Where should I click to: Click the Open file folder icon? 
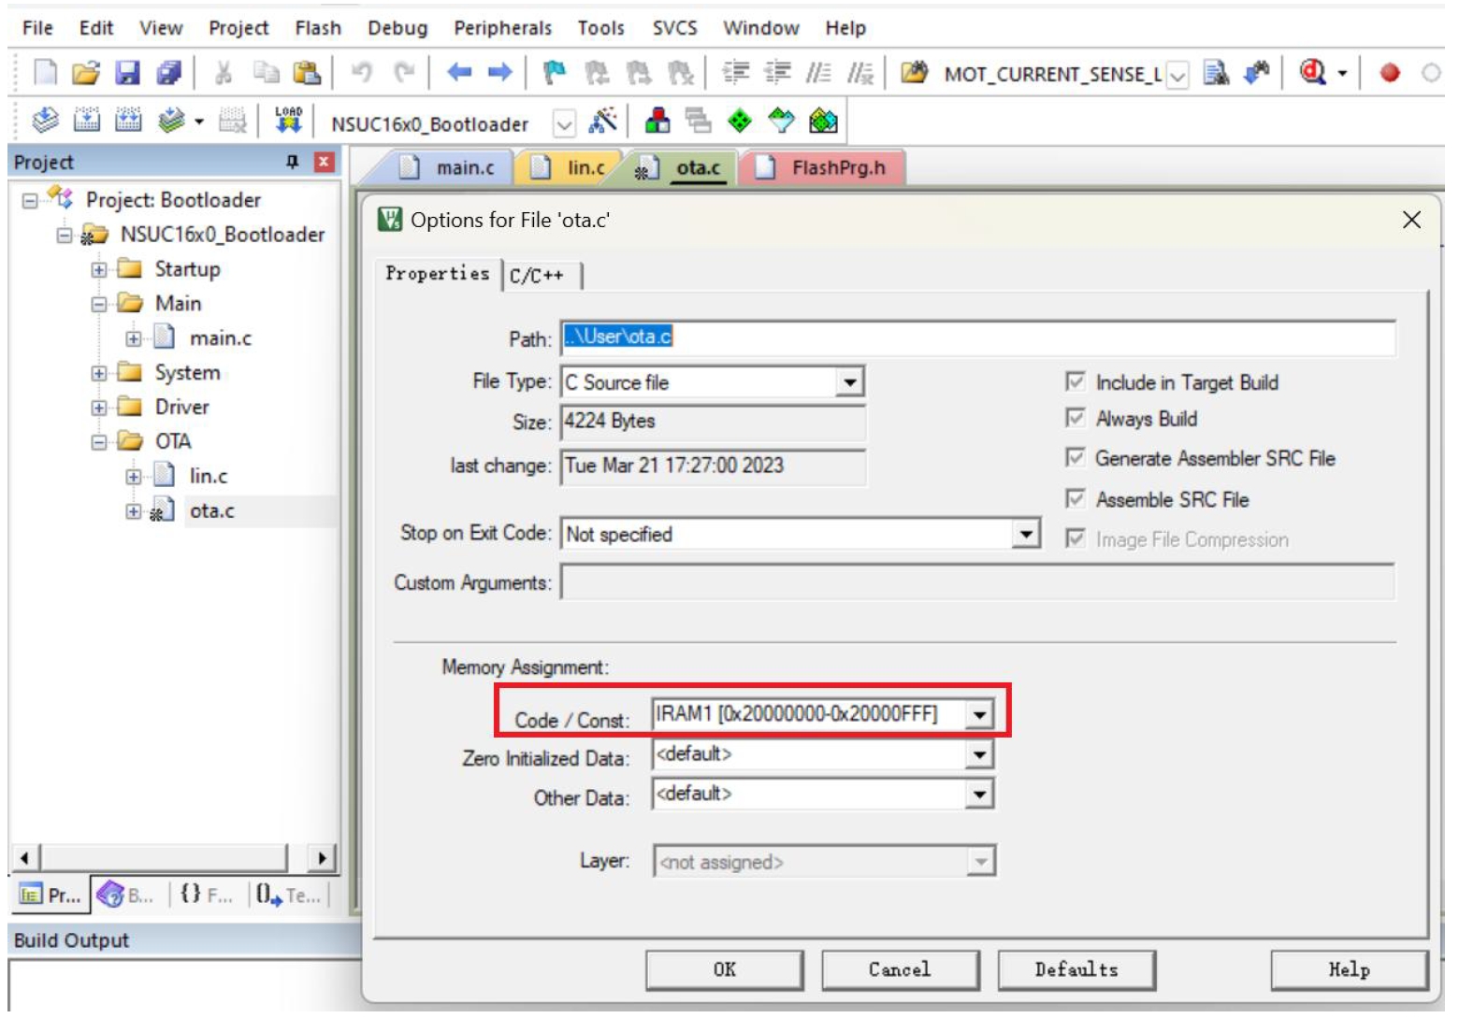pyautogui.click(x=85, y=73)
